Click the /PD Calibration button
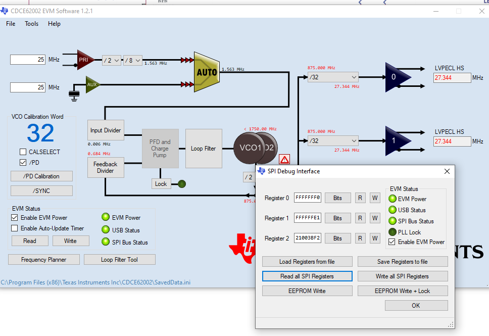 tap(41, 176)
